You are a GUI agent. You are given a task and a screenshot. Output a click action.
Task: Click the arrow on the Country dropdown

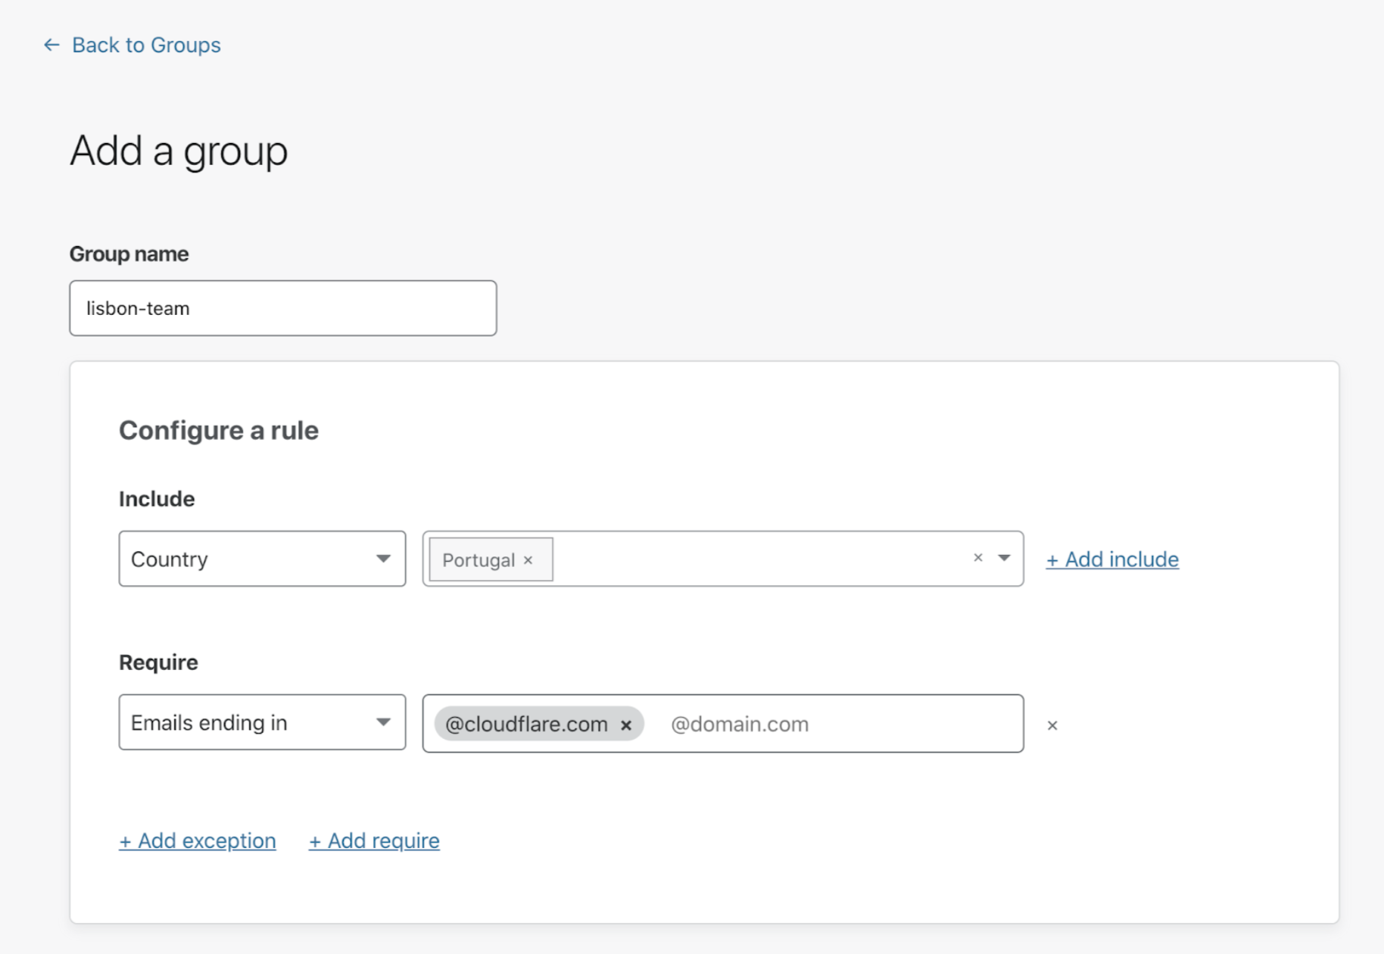[383, 559]
